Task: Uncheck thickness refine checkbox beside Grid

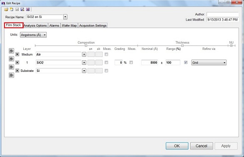Action: 186,62
